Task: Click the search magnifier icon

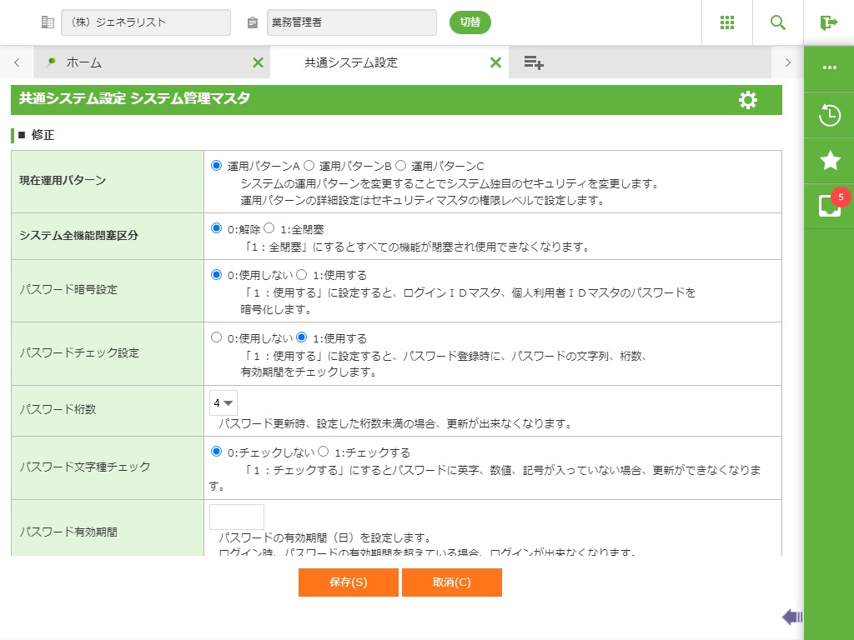Action: coord(777,22)
